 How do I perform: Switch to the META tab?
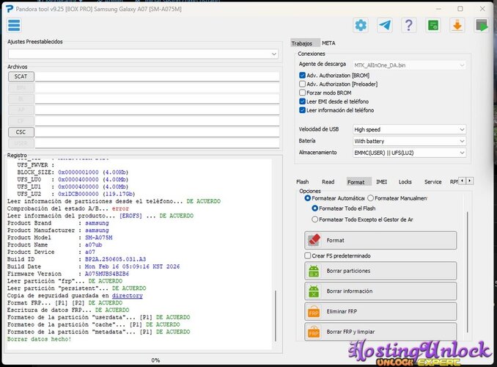[x=328, y=43]
